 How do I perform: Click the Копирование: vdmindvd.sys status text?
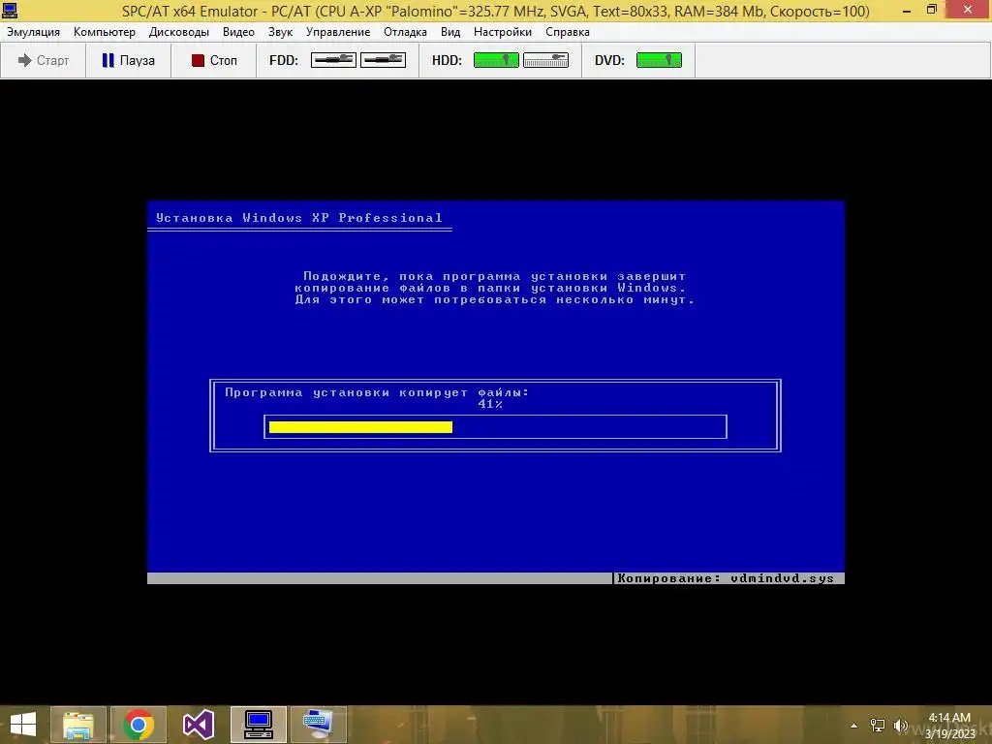(726, 578)
